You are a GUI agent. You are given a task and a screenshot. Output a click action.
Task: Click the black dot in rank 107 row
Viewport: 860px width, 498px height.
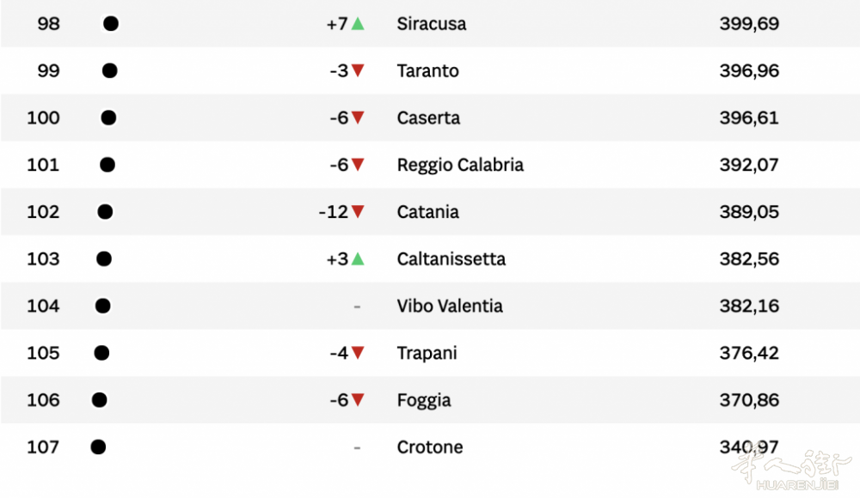pos(98,446)
